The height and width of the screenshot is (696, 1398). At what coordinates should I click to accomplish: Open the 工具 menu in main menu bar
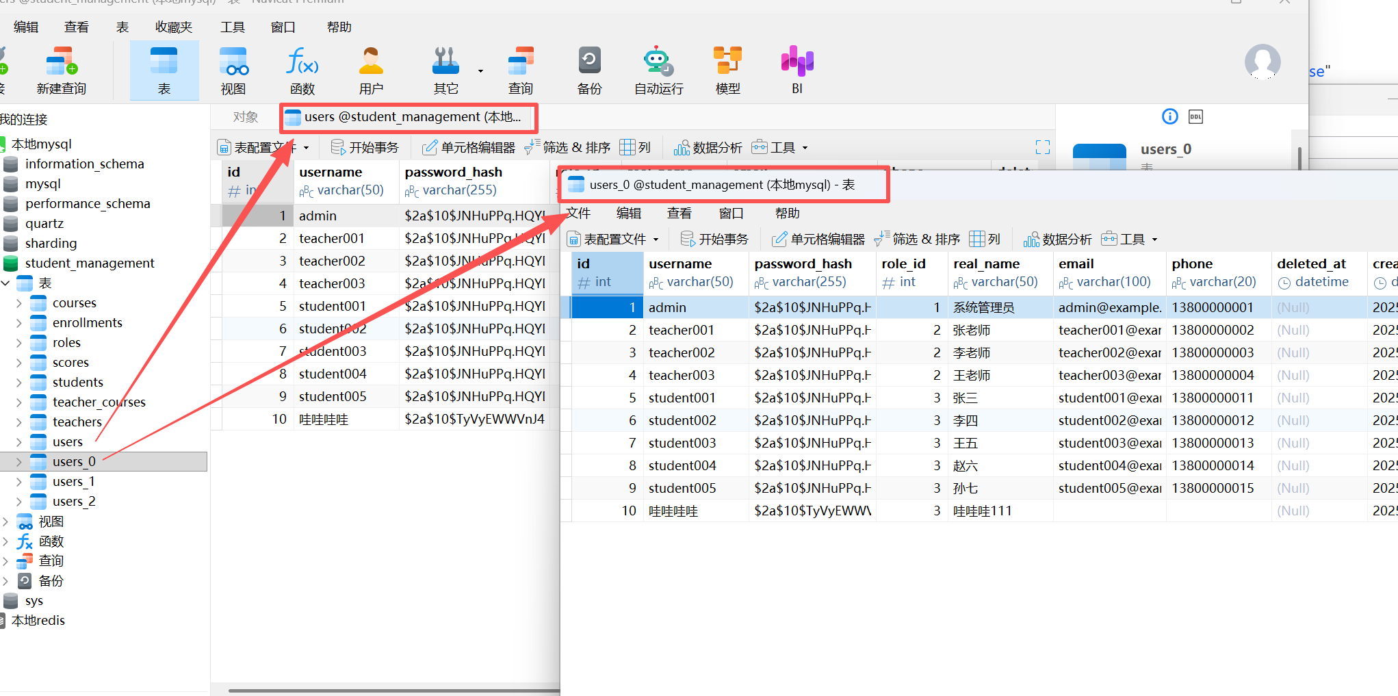233,27
